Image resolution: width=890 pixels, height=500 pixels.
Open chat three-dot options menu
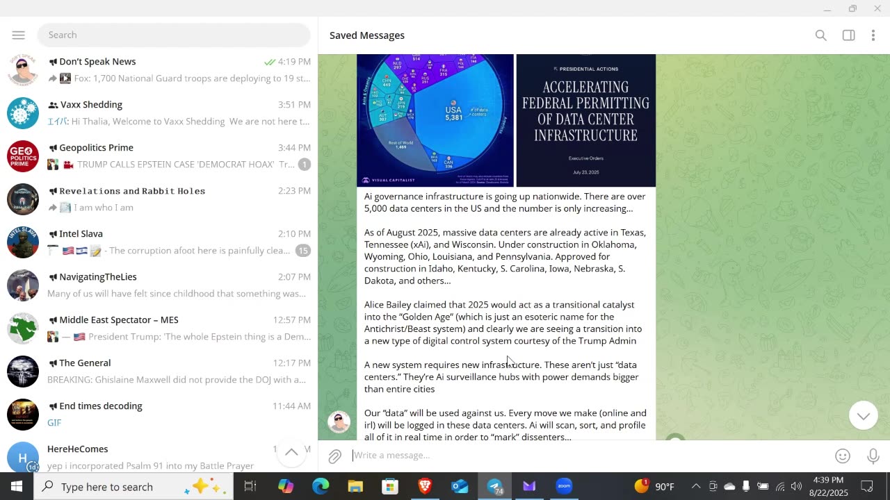(x=873, y=35)
